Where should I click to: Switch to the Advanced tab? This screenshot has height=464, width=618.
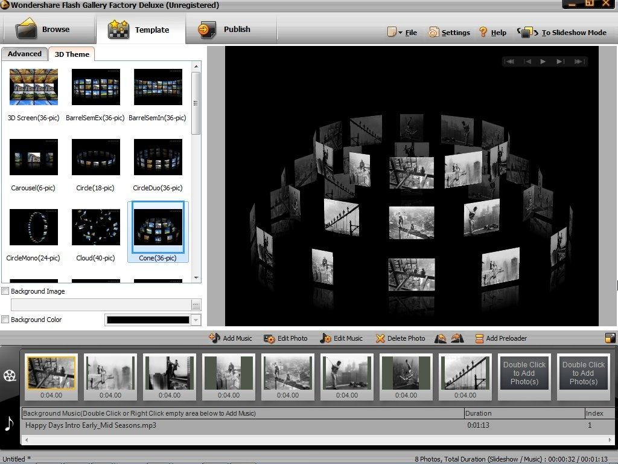[x=24, y=54]
